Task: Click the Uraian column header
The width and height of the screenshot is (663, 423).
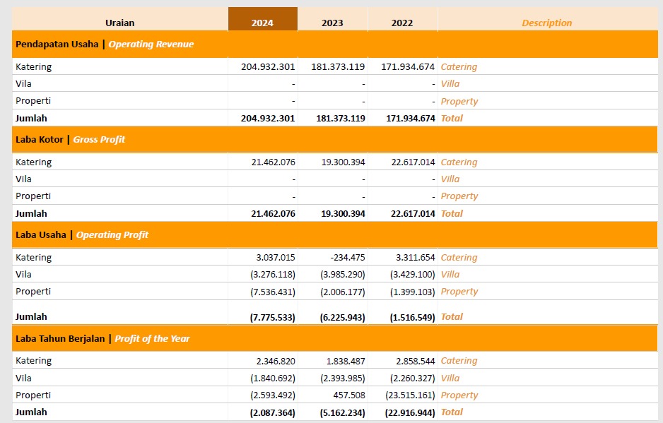Action: click(119, 23)
